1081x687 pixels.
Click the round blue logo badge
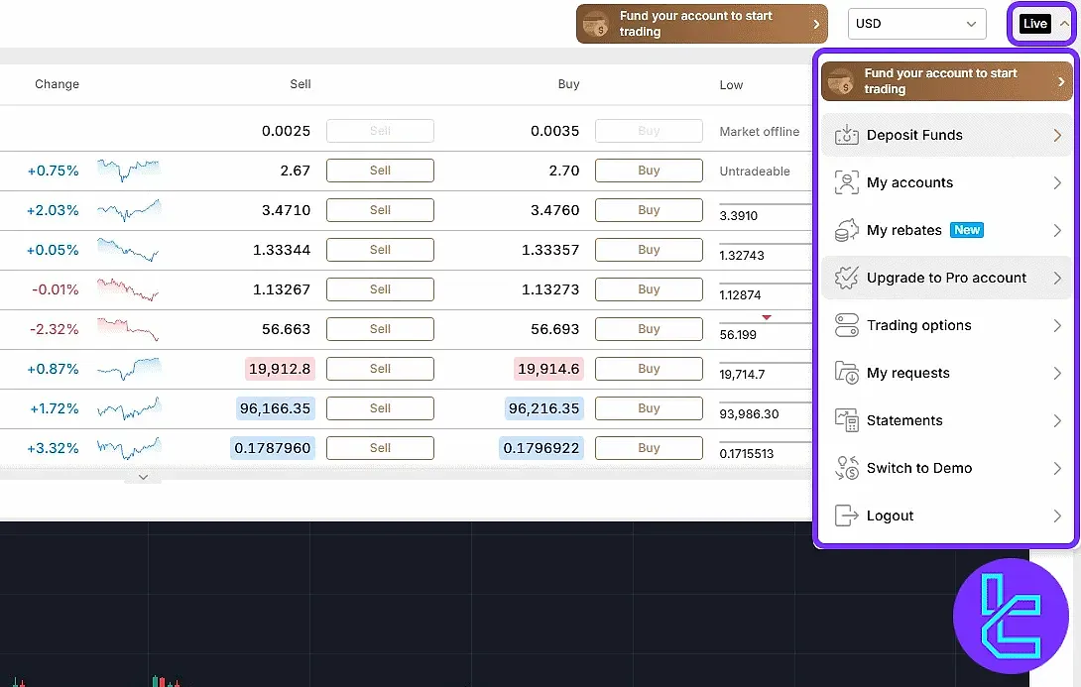click(x=1011, y=617)
